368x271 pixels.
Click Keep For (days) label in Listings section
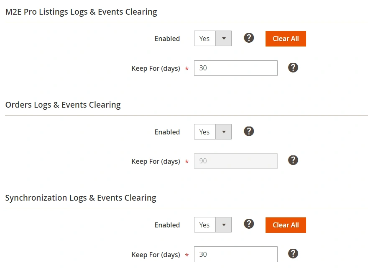pyautogui.click(x=156, y=68)
